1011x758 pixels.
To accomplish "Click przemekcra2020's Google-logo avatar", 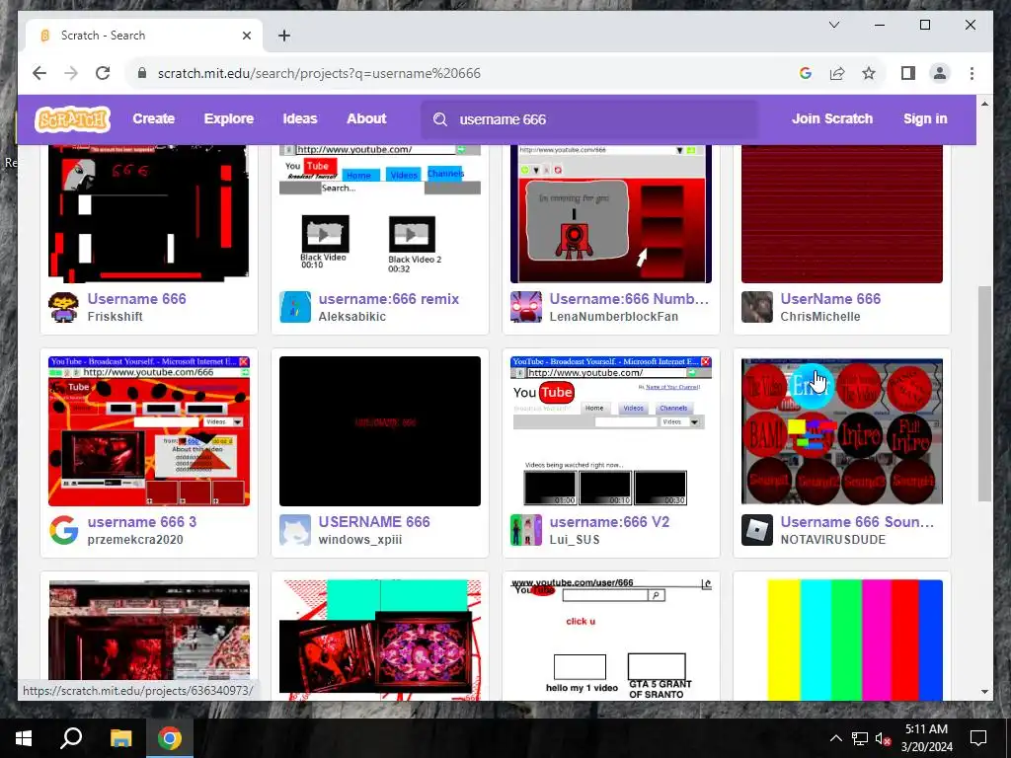I will (x=63, y=530).
